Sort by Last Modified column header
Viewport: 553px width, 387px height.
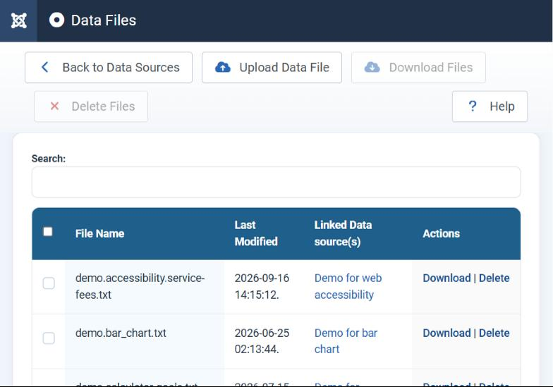click(256, 233)
